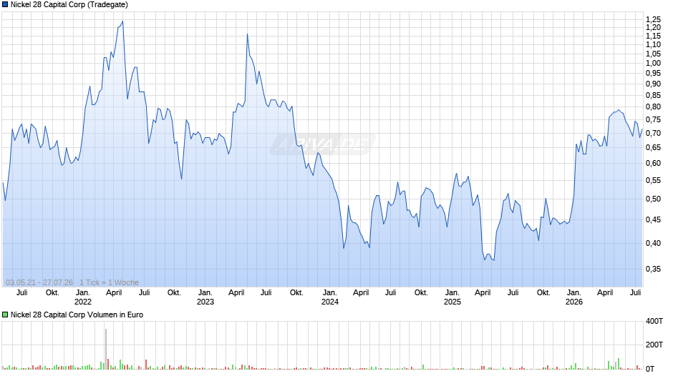Click the green volume legend square
The image size is (673, 376).
coord(5,315)
